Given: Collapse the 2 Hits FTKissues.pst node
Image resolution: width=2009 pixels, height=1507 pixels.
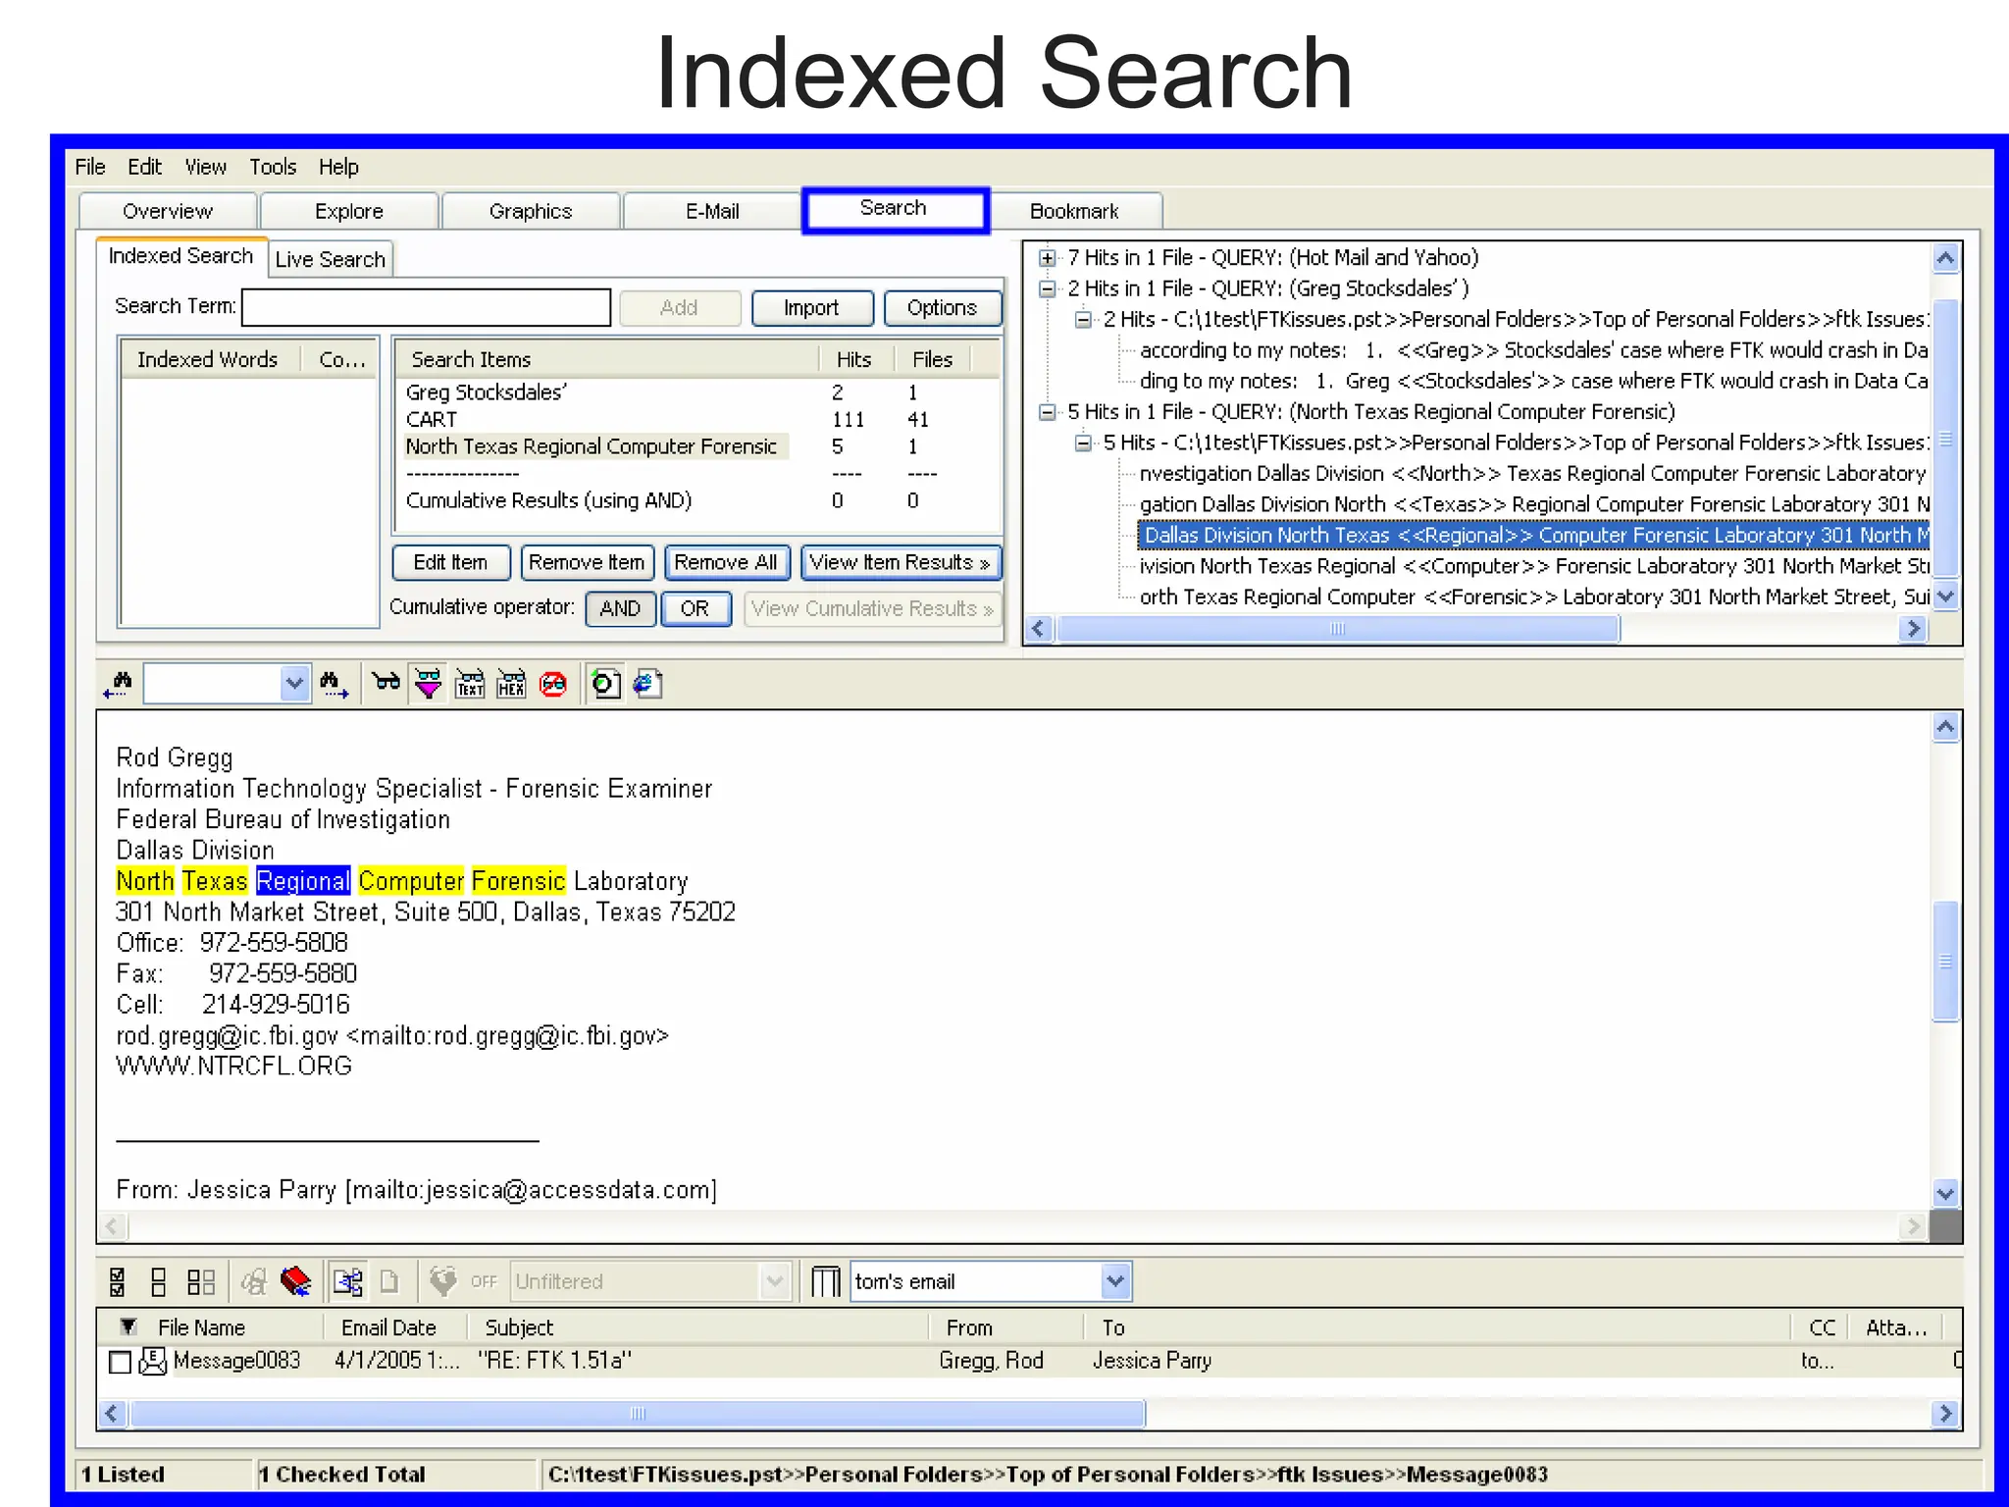Looking at the screenshot, I should coord(1083,319).
